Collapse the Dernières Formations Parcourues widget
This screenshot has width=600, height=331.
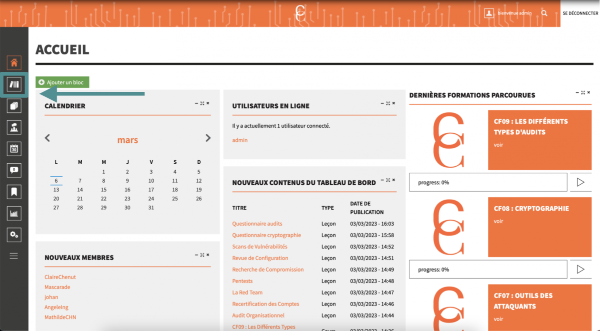pyautogui.click(x=576, y=92)
